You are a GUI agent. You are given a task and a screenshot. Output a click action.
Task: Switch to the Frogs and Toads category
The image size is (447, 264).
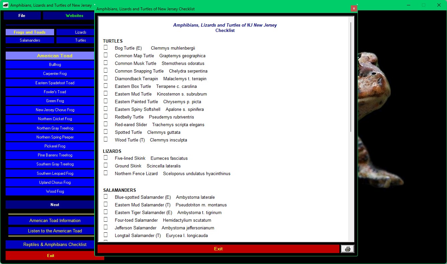click(30, 32)
